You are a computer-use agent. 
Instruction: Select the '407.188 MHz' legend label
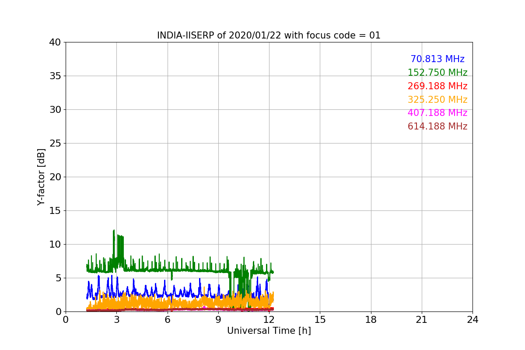point(437,113)
